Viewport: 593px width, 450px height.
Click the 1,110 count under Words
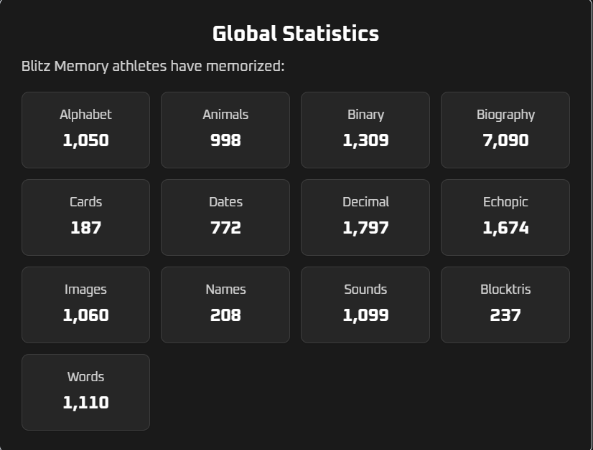[x=85, y=403]
